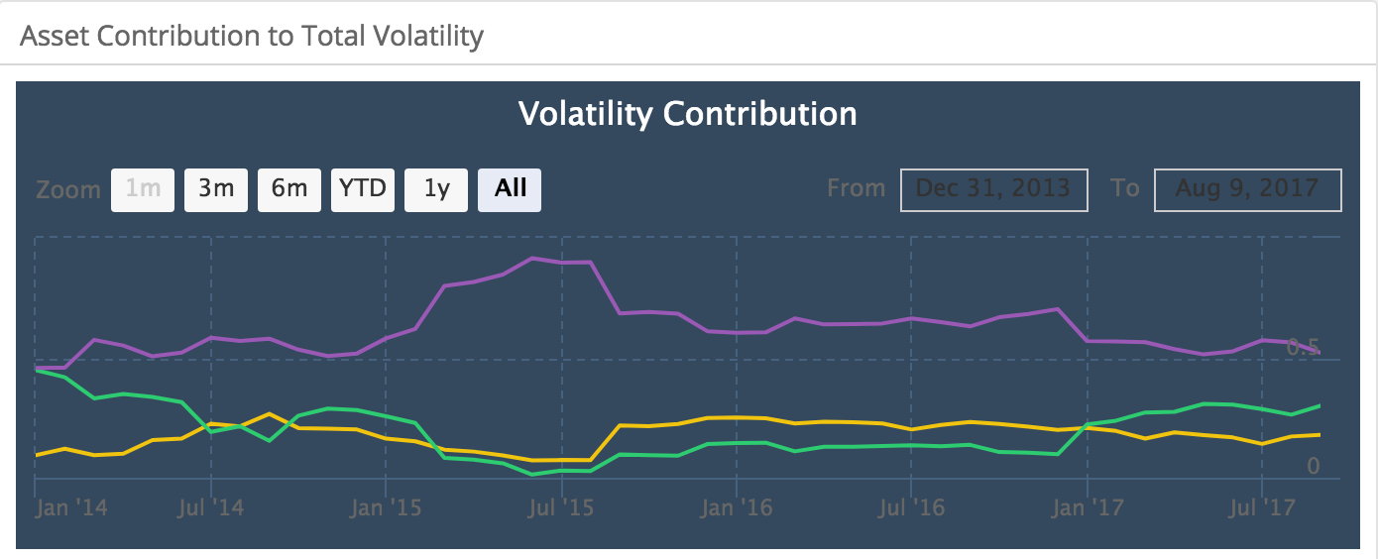The image size is (1378, 559).
Task: Click the Asset Contribution to Total Volatility header
Action: click(x=252, y=37)
